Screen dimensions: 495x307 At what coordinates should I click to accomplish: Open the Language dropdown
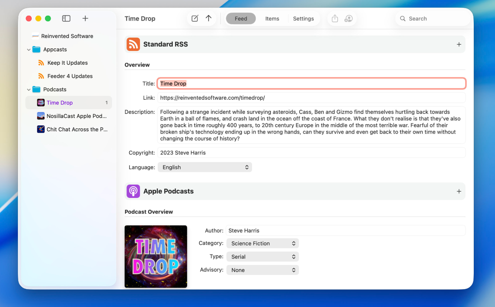point(205,167)
